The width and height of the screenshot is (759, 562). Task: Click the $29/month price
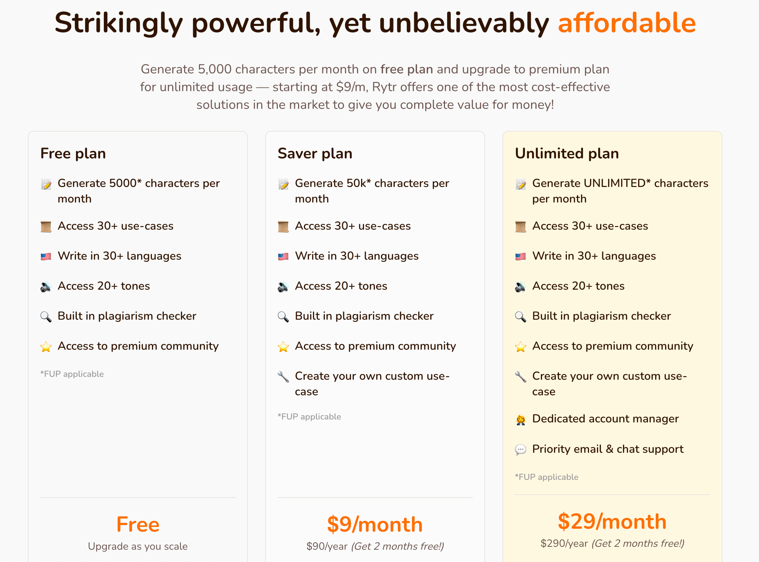(x=612, y=521)
